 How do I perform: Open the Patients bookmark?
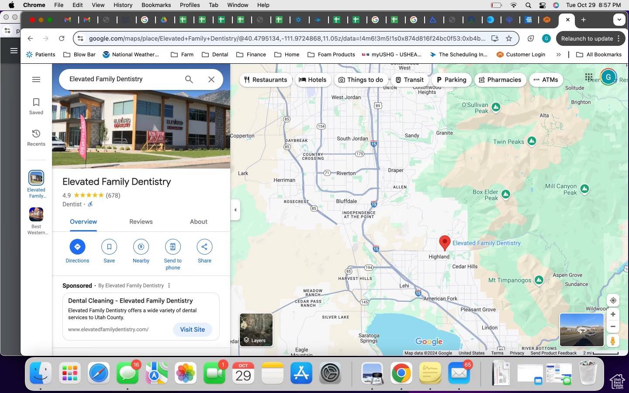tap(41, 55)
